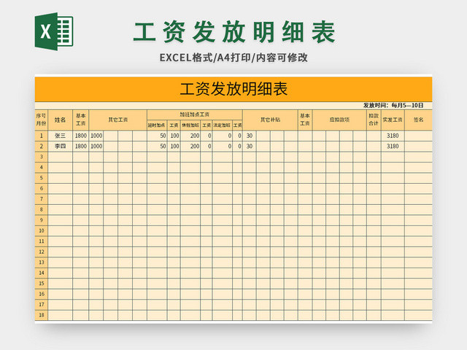The height and width of the screenshot is (350, 467).
Task: Click the row number 15 cell
Action: (42, 284)
